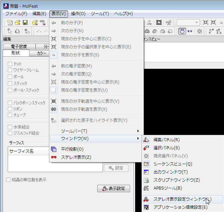Viewport: 224px width, 212px height.
Task: Expand the ウィンドウ(W) submenu entry
Action: point(97,139)
